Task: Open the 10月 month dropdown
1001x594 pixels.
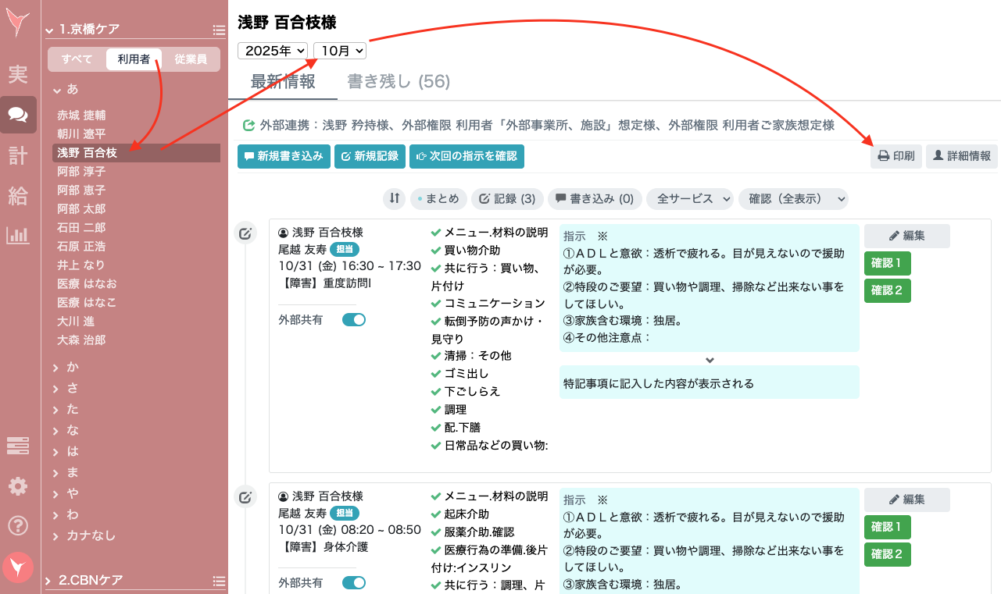Action: 340,51
